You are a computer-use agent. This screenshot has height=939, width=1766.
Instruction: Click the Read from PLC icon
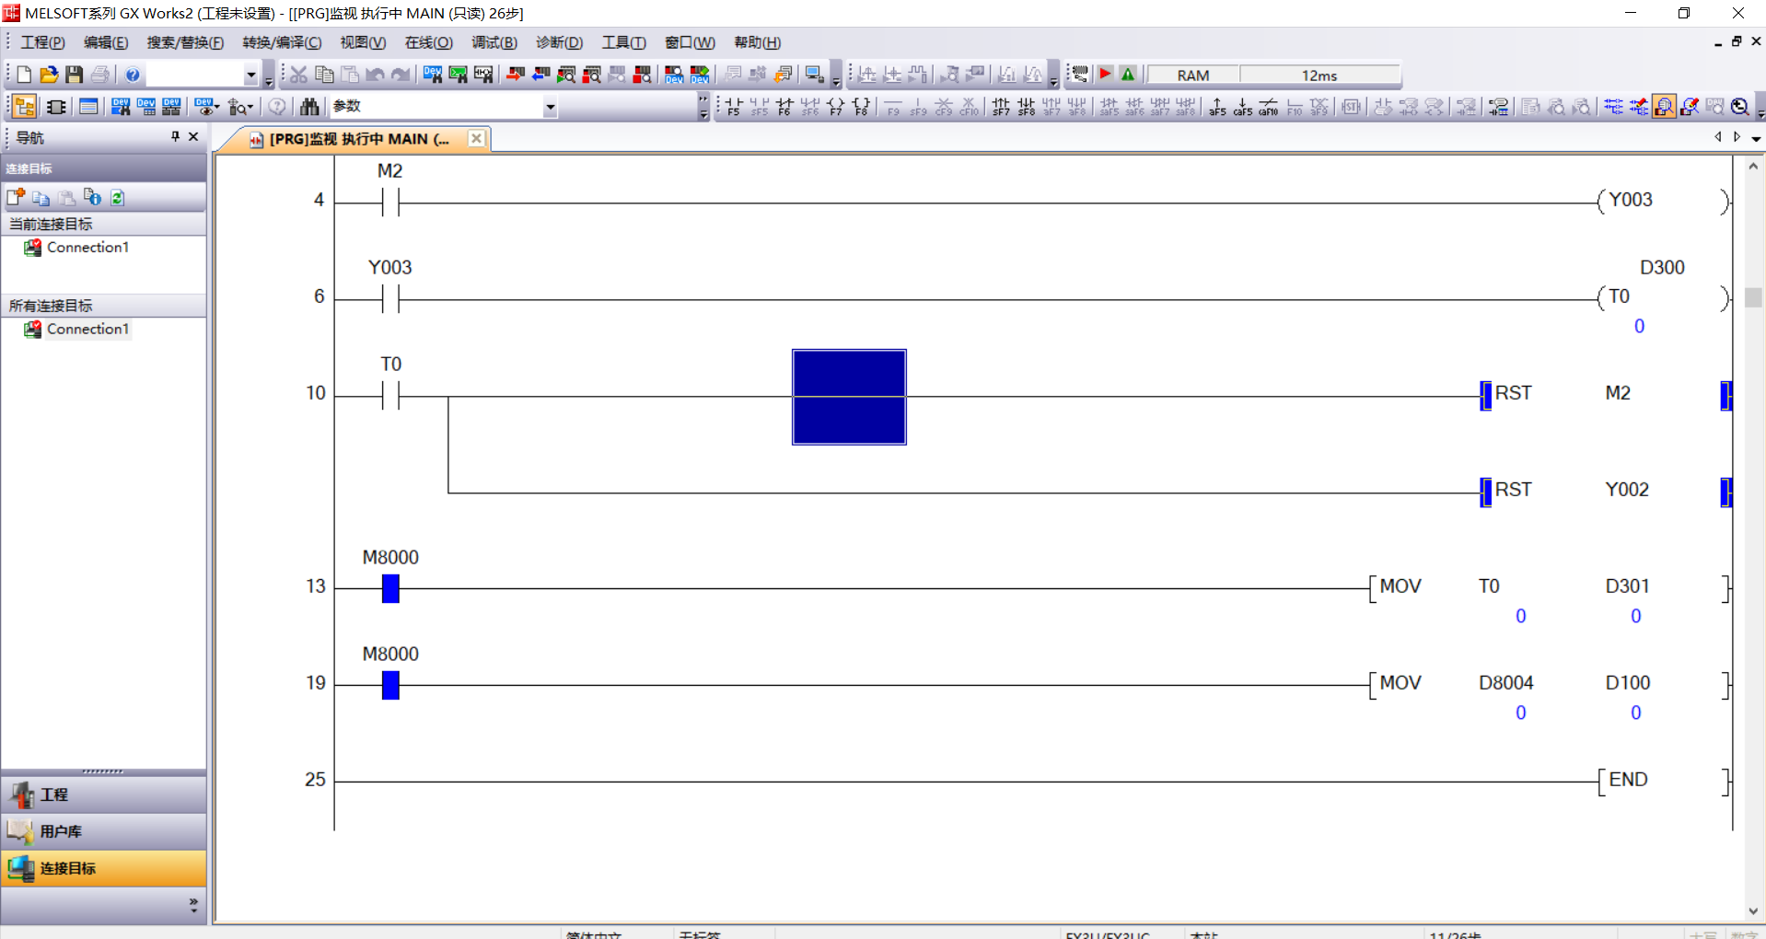point(540,75)
